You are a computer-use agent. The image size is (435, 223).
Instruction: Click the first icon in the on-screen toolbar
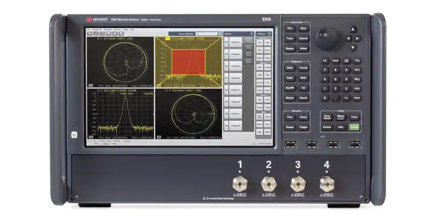[x=89, y=34]
